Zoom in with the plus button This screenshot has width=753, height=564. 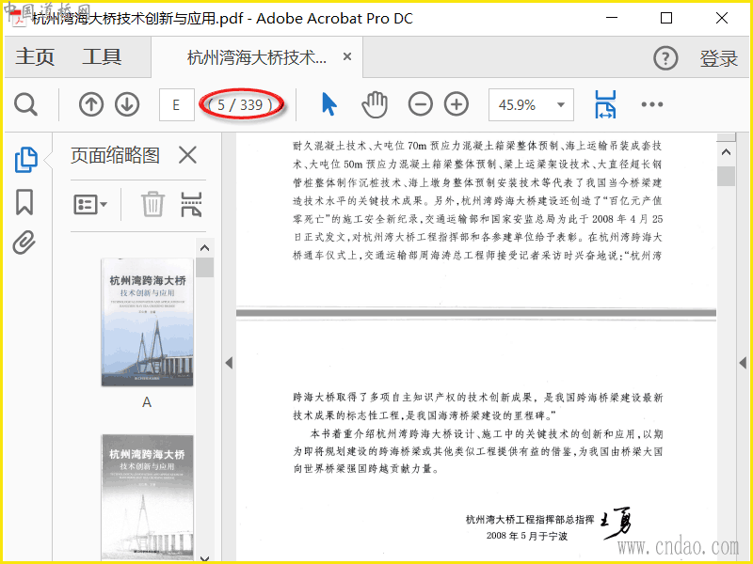[457, 104]
